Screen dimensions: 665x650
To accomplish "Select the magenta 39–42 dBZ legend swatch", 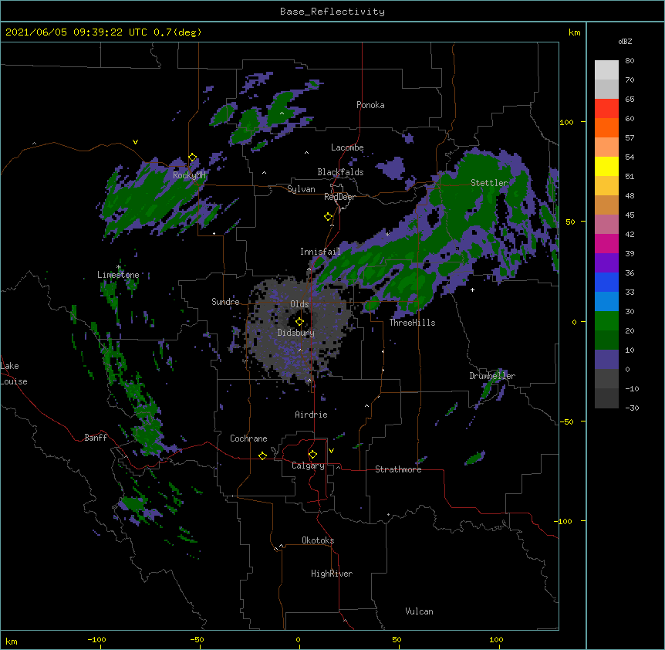I will (606, 243).
